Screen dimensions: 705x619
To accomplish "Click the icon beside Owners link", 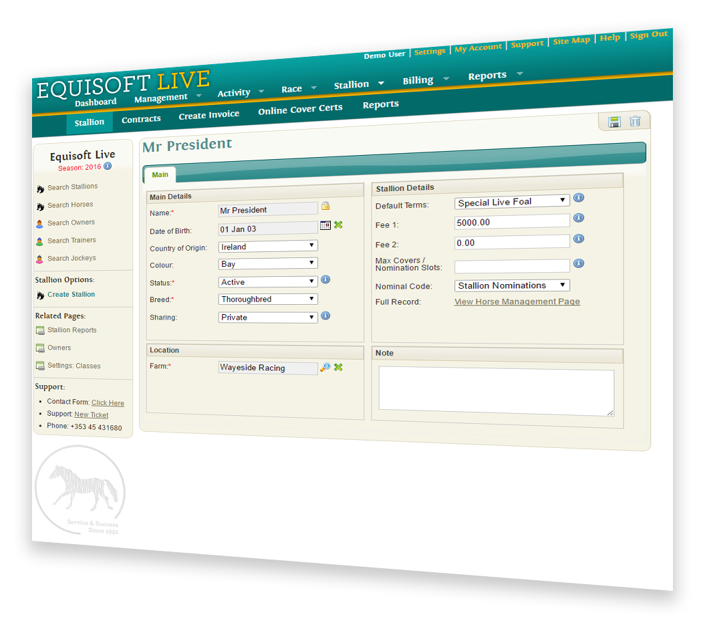I will [x=40, y=348].
